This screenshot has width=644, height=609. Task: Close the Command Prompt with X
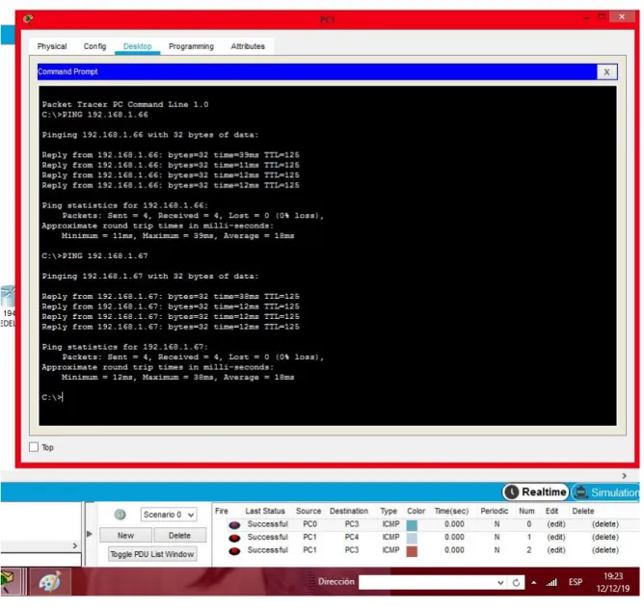click(606, 72)
